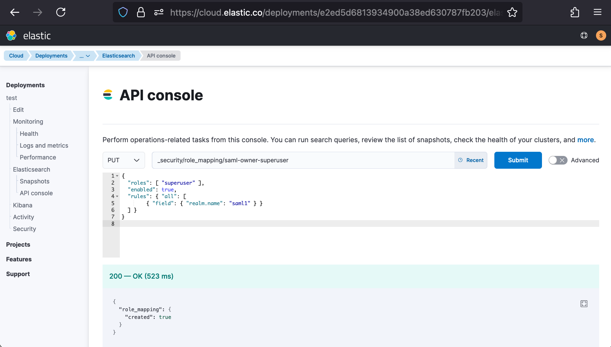
Task: Open Activity in the sidebar
Action: point(23,217)
